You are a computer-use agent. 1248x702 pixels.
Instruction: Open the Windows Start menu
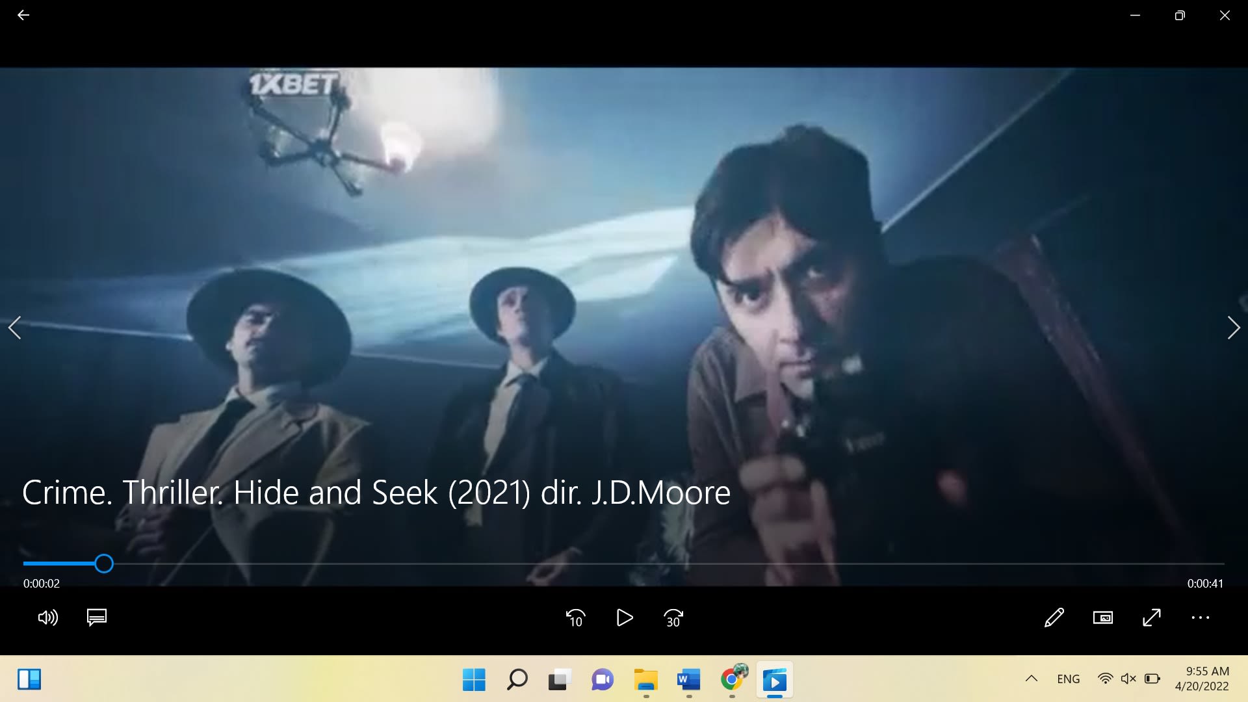coord(474,680)
